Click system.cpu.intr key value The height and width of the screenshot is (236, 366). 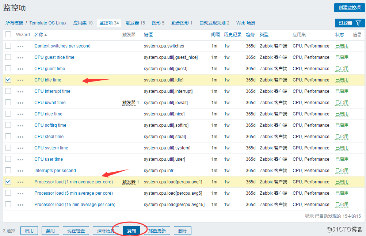(159, 170)
